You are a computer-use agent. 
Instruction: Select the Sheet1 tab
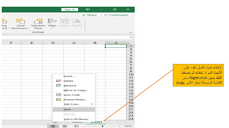(96, 122)
